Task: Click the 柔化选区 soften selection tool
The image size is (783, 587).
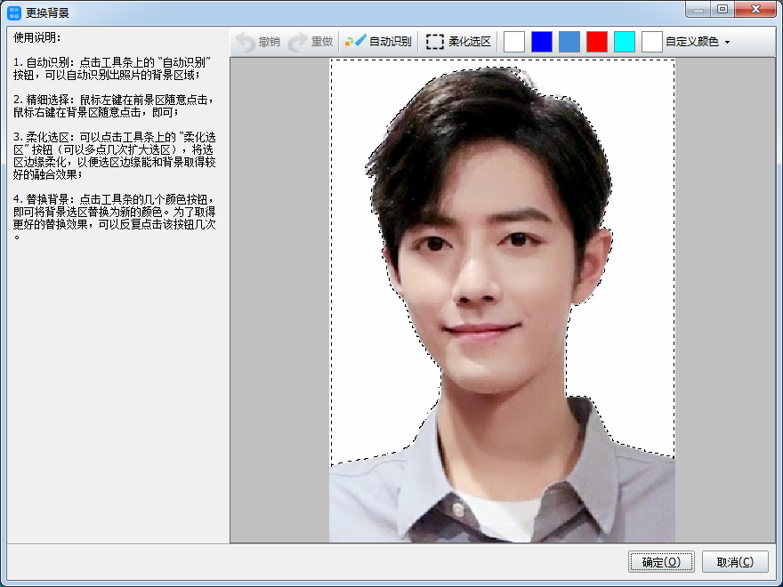Action: click(458, 42)
